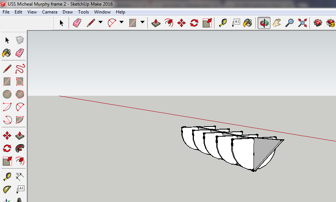Pick the pink Eraser in left tool palette
Viewport: 336px width, 202px height.
pos(20,53)
